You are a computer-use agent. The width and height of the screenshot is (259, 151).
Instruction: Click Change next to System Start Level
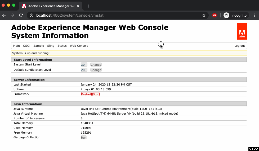pyautogui.click(x=96, y=65)
